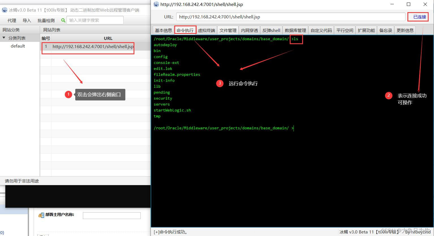
Task: Open the 虚拟终端 tab
Action: [x=207, y=30]
